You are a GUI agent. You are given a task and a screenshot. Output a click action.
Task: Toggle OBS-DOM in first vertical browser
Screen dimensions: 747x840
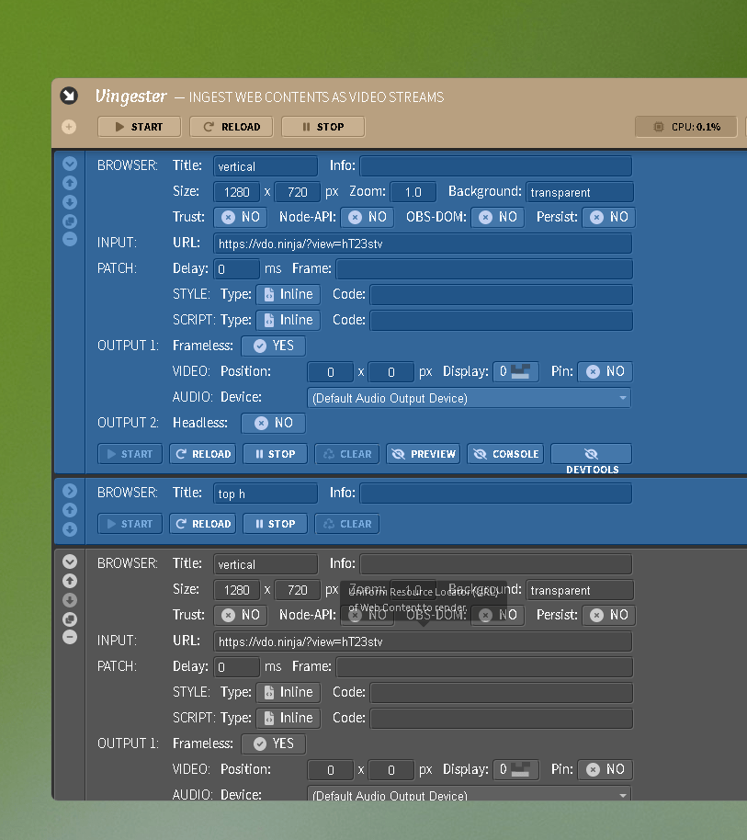(x=497, y=217)
